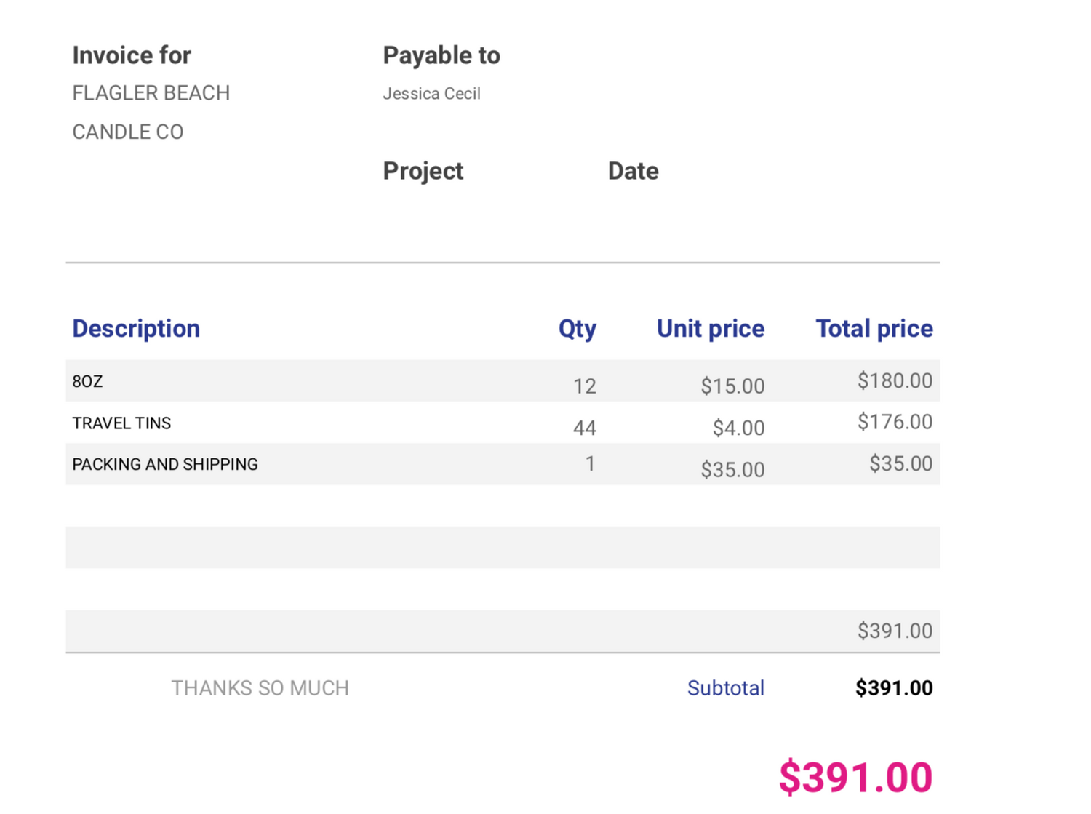Select the Date heading
The height and width of the screenshot is (814, 1091).
[633, 171]
